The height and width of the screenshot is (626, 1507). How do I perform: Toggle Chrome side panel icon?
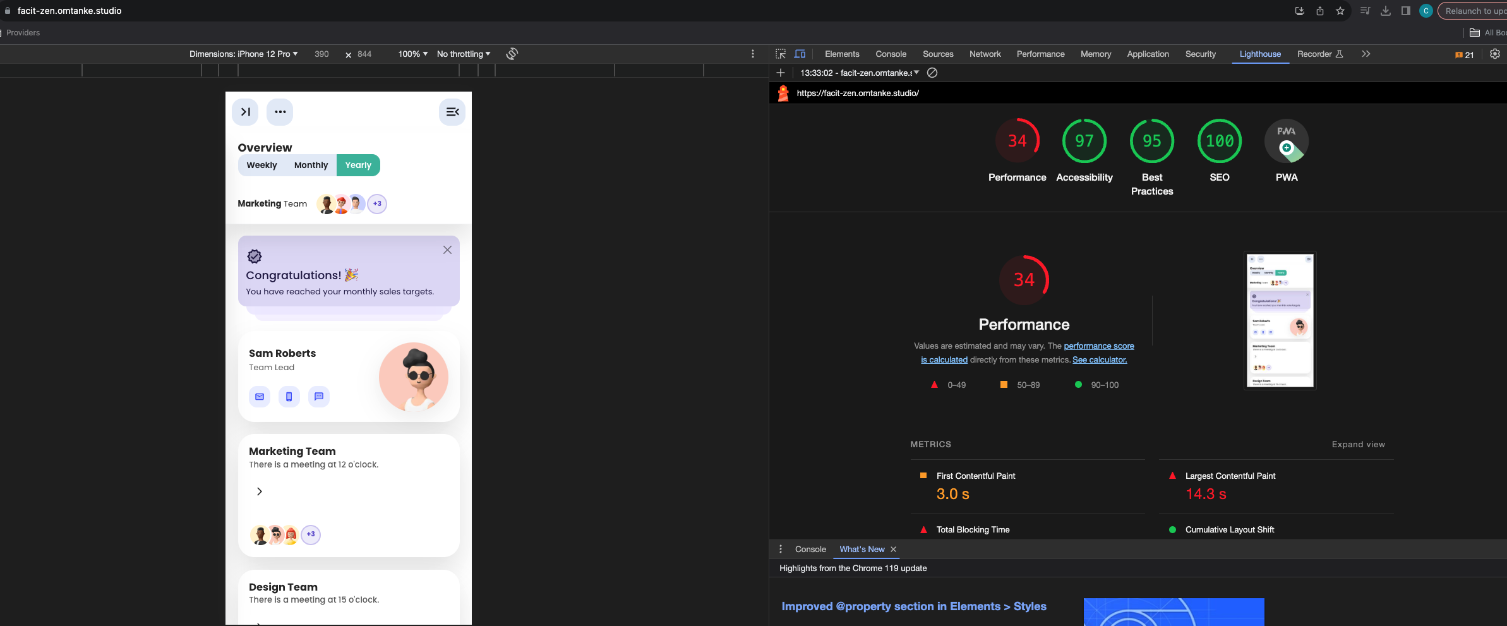tap(1405, 11)
